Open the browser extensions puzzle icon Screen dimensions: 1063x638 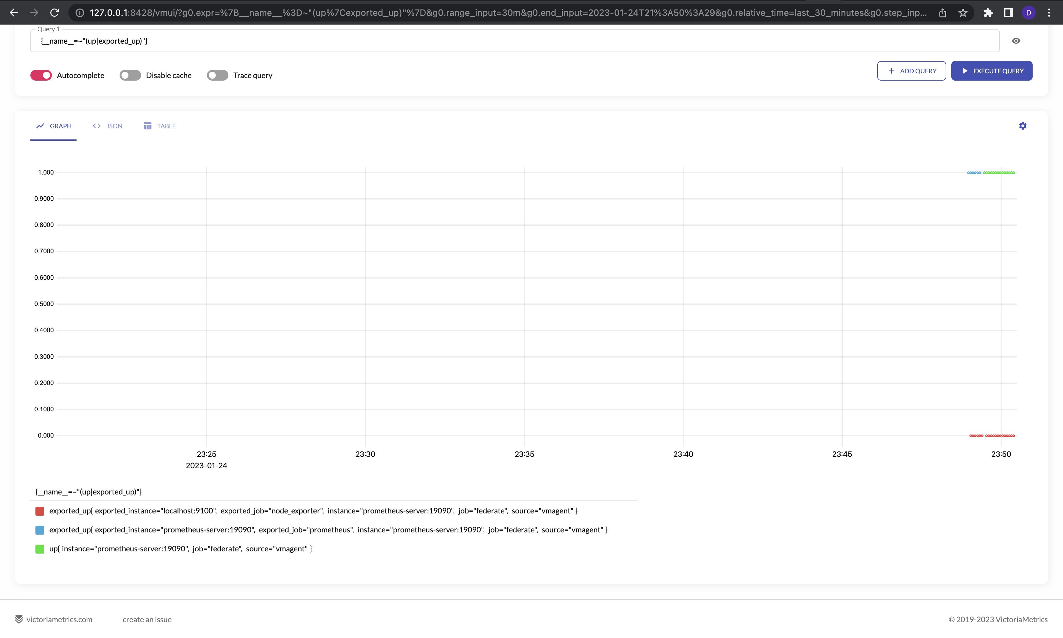click(x=988, y=12)
